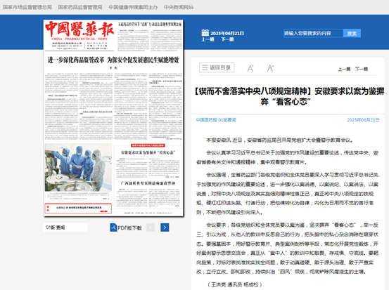Open the 01版 要闻 page selector
Viewport: 389px width, 290px height.
pos(65,228)
